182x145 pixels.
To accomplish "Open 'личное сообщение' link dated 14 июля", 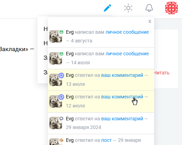I will [127, 54].
